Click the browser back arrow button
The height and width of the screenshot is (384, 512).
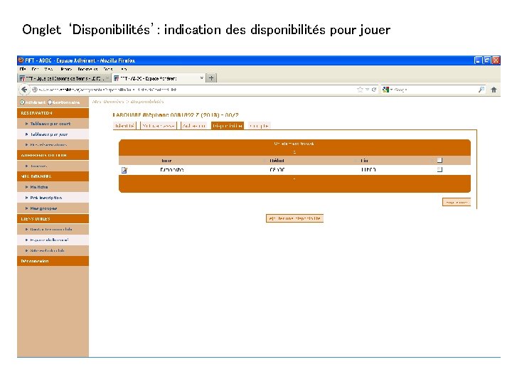pos(24,90)
